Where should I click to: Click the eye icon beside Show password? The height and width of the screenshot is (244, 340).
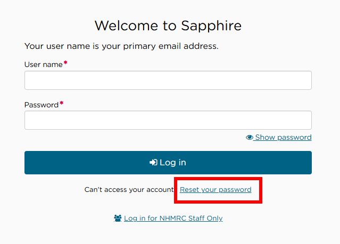pyautogui.click(x=250, y=138)
